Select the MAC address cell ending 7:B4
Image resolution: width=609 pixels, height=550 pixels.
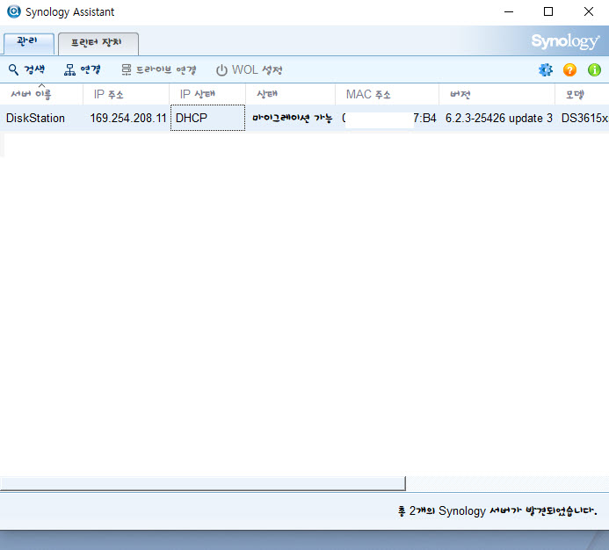(x=388, y=118)
